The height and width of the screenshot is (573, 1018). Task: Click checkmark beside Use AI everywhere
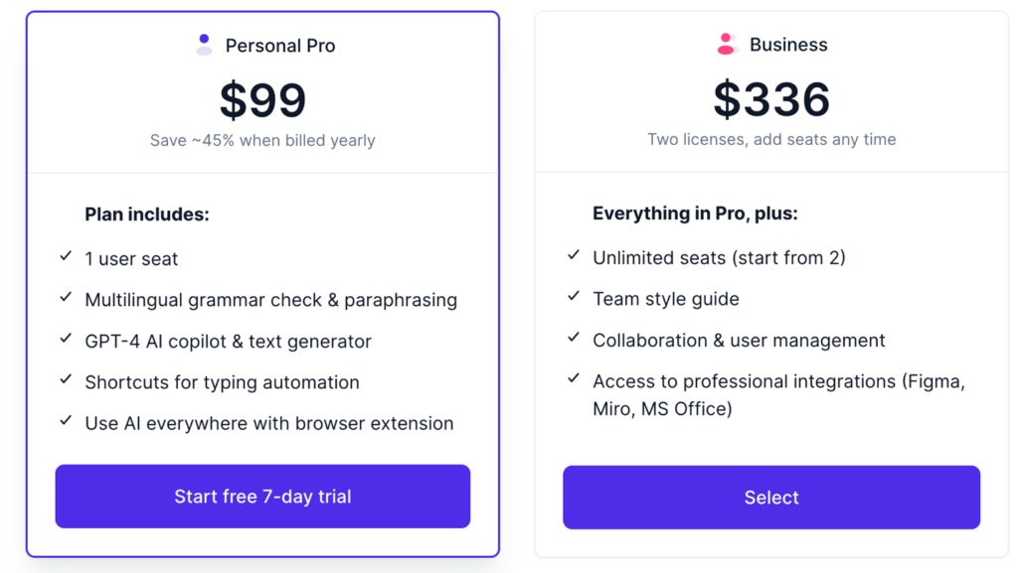tap(66, 421)
